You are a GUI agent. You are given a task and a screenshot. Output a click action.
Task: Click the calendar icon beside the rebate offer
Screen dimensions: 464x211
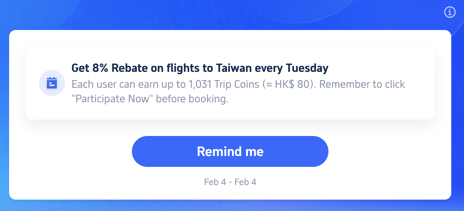coord(51,84)
